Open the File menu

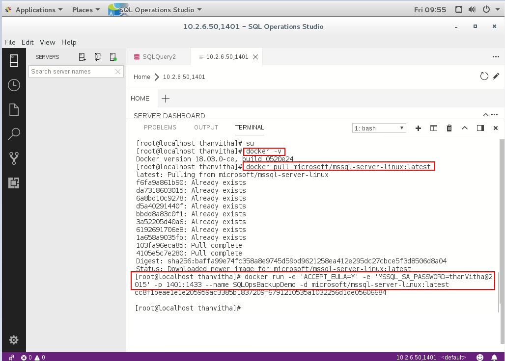point(10,42)
